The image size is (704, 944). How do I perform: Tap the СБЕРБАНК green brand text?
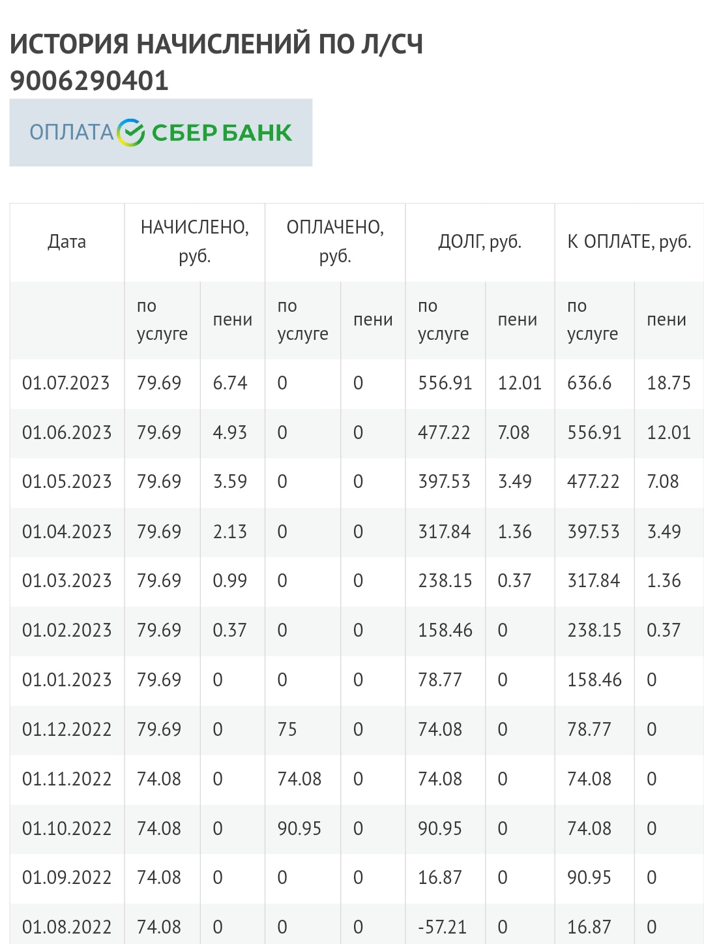[x=222, y=132]
